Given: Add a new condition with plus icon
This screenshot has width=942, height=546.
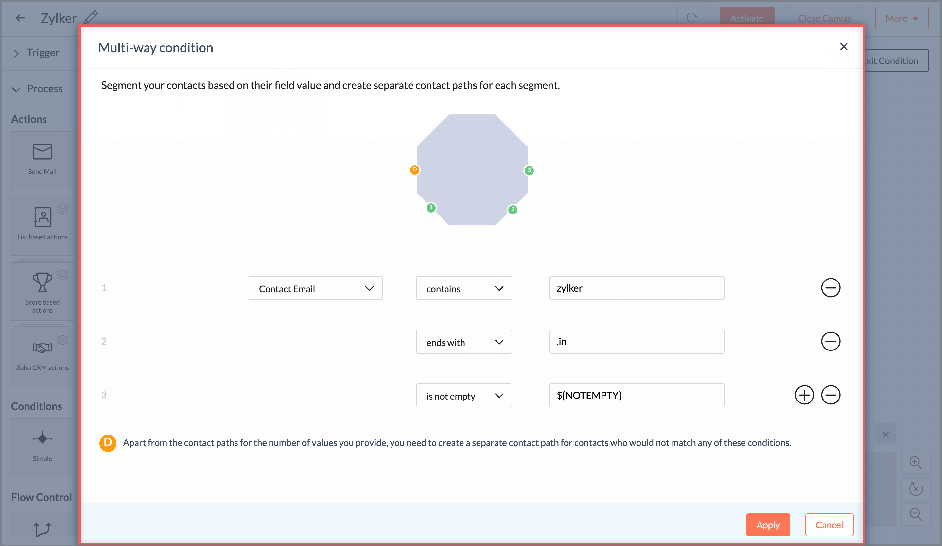Looking at the screenshot, I should coord(804,395).
